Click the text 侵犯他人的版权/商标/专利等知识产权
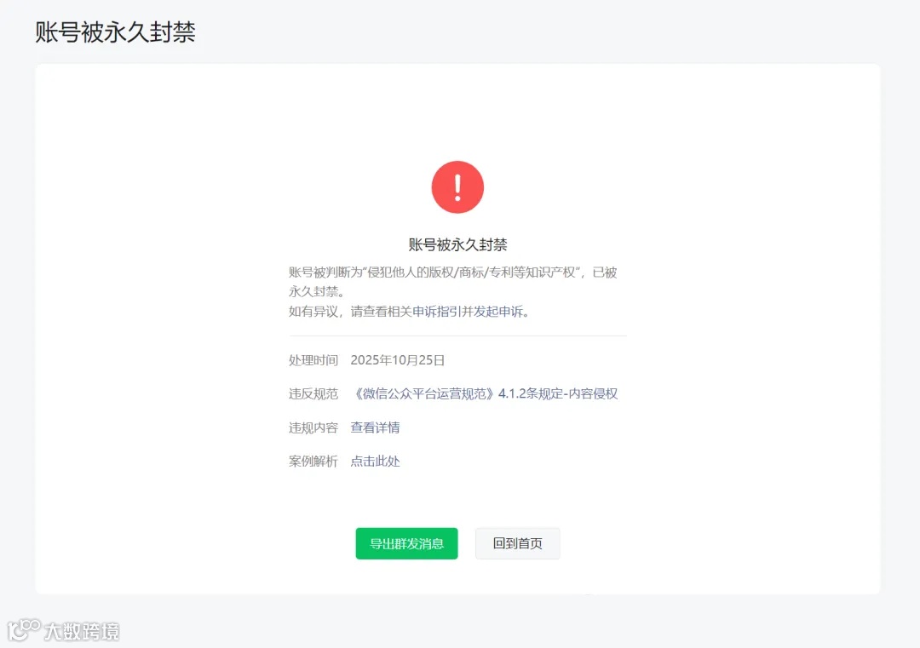The width and height of the screenshot is (920, 648). point(471,272)
